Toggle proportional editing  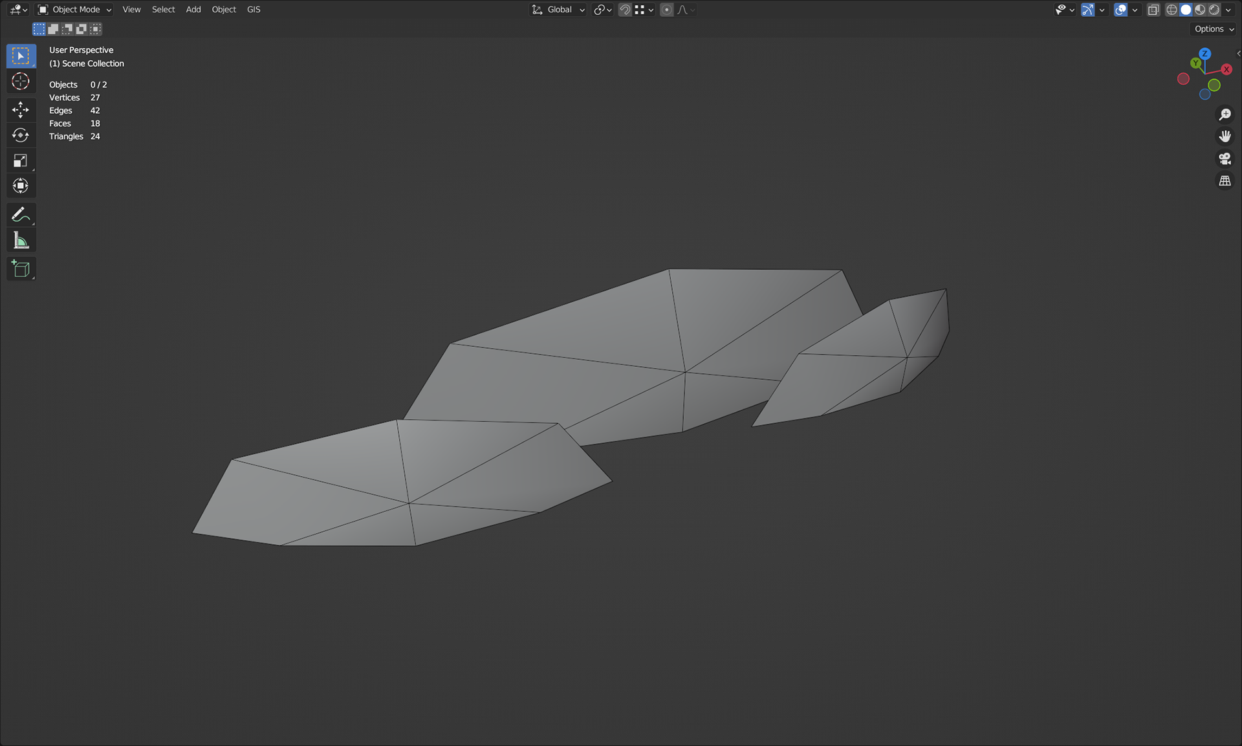[x=667, y=10]
